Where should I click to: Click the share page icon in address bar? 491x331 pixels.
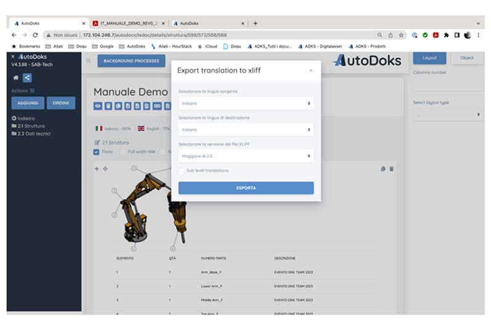[x=391, y=35]
